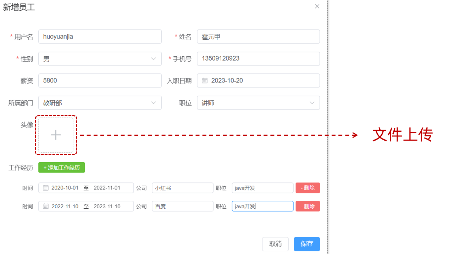The image size is (454, 254).
Task: Click the 用户名 field with huoyuanjia
Action: coord(100,36)
